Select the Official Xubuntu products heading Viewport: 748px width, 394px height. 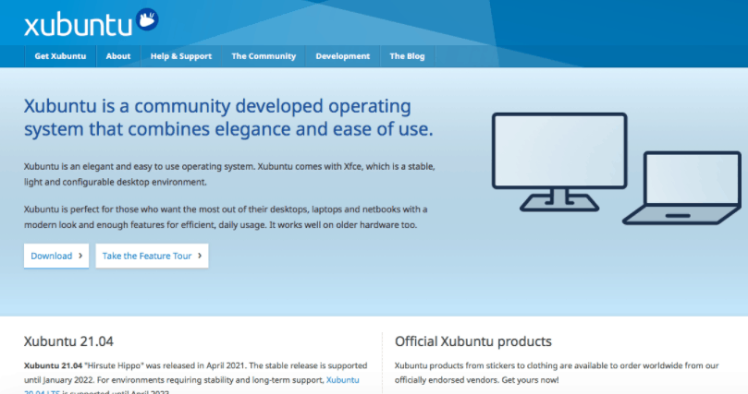[x=472, y=341]
